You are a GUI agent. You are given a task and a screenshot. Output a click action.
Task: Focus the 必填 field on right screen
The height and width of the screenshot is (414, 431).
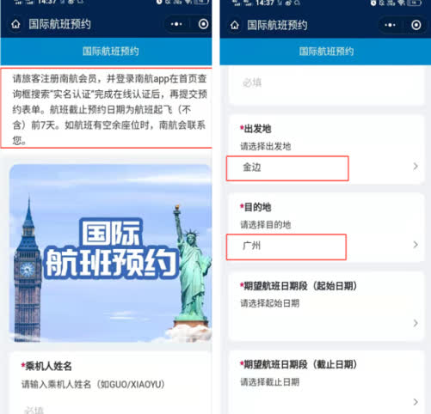pos(326,84)
